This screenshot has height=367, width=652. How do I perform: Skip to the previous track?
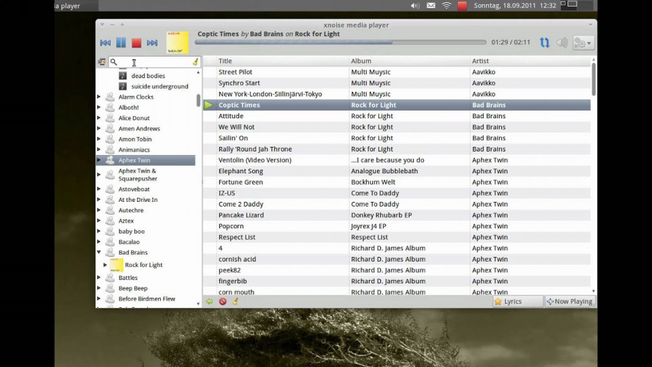coord(105,42)
